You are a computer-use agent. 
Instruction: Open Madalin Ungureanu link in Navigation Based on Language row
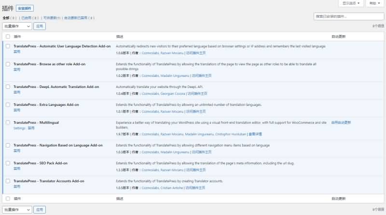pos(175,152)
